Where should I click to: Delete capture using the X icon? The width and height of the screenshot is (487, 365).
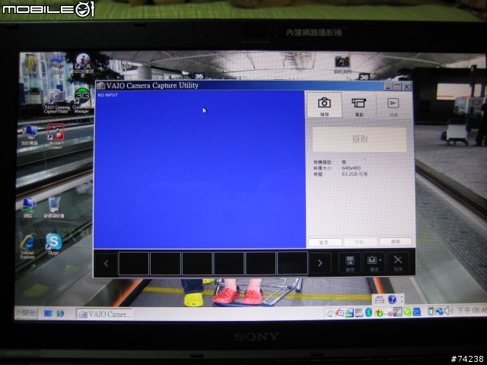coord(398,263)
